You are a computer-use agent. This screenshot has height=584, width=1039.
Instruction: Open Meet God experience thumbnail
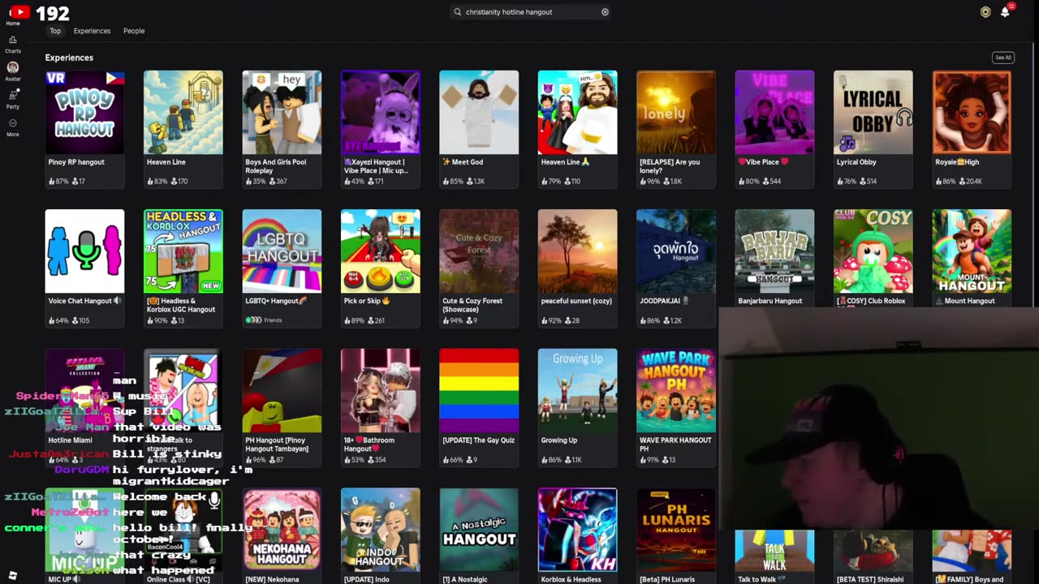[x=479, y=112]
